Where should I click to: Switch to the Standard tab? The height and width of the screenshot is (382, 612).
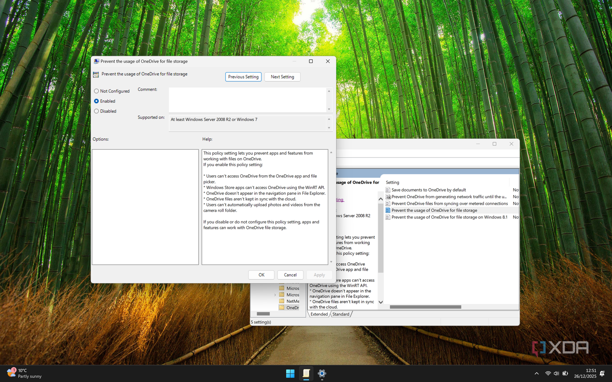click(x=340, y=314)
